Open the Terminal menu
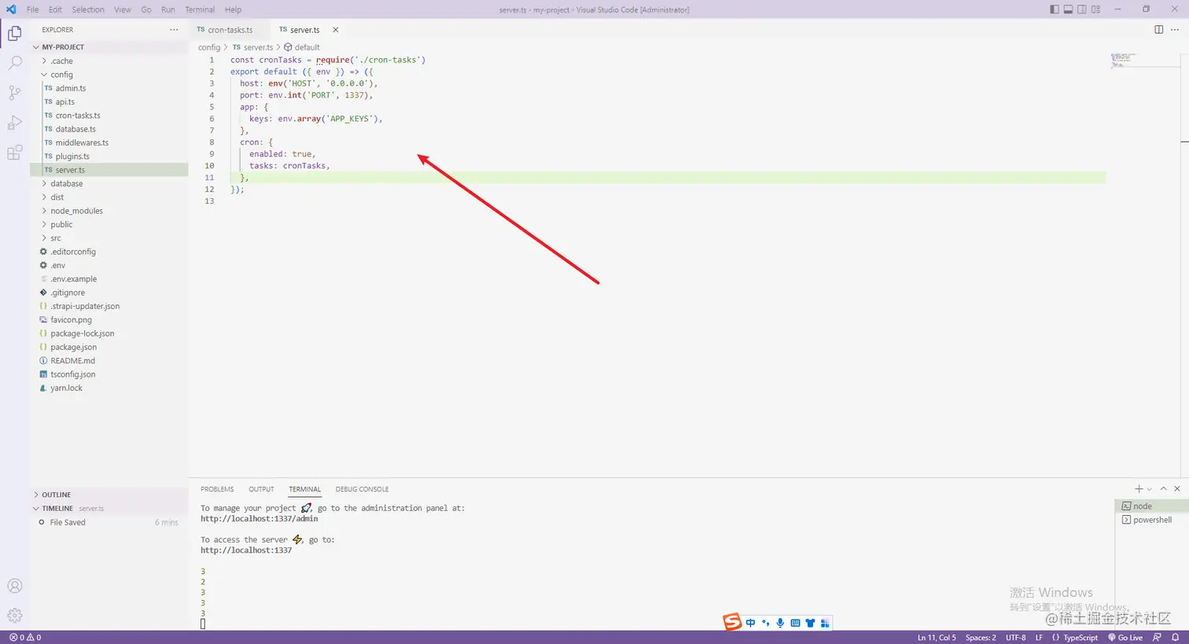Screen dimensions: 1189x644 (200, 9)
